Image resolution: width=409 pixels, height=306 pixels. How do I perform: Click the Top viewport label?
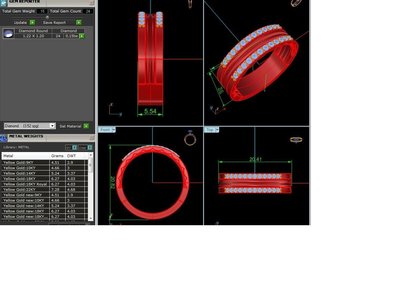[x=210, y=130]
